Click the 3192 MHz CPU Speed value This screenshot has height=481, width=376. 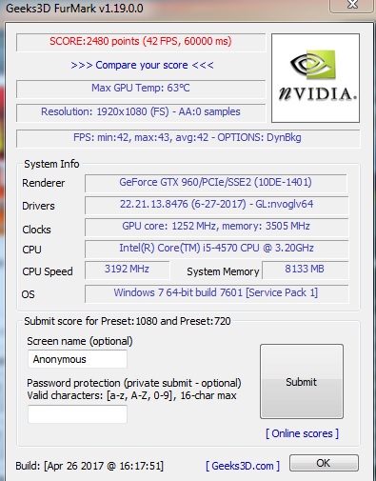[x=128, y=270]
